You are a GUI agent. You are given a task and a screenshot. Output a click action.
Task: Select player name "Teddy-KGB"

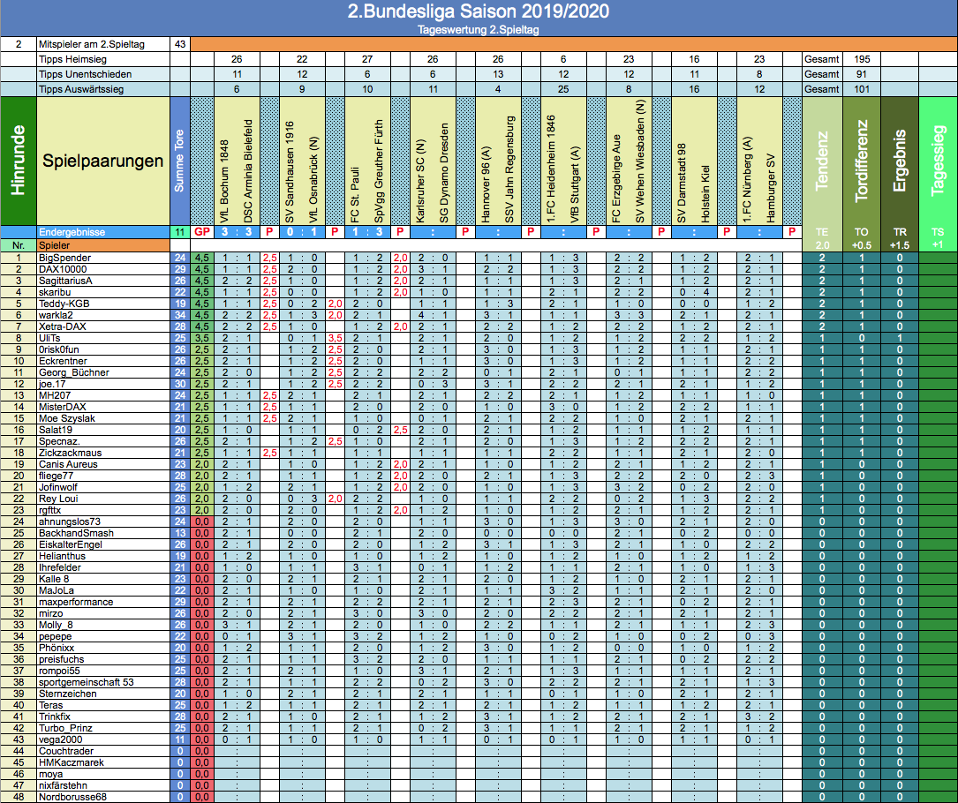[64, 304]
